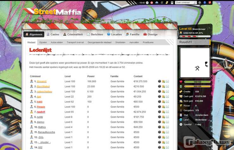Switch to the Prostituees sub-tab
This screenshot has width=234, height=150.
click(148, 42)
